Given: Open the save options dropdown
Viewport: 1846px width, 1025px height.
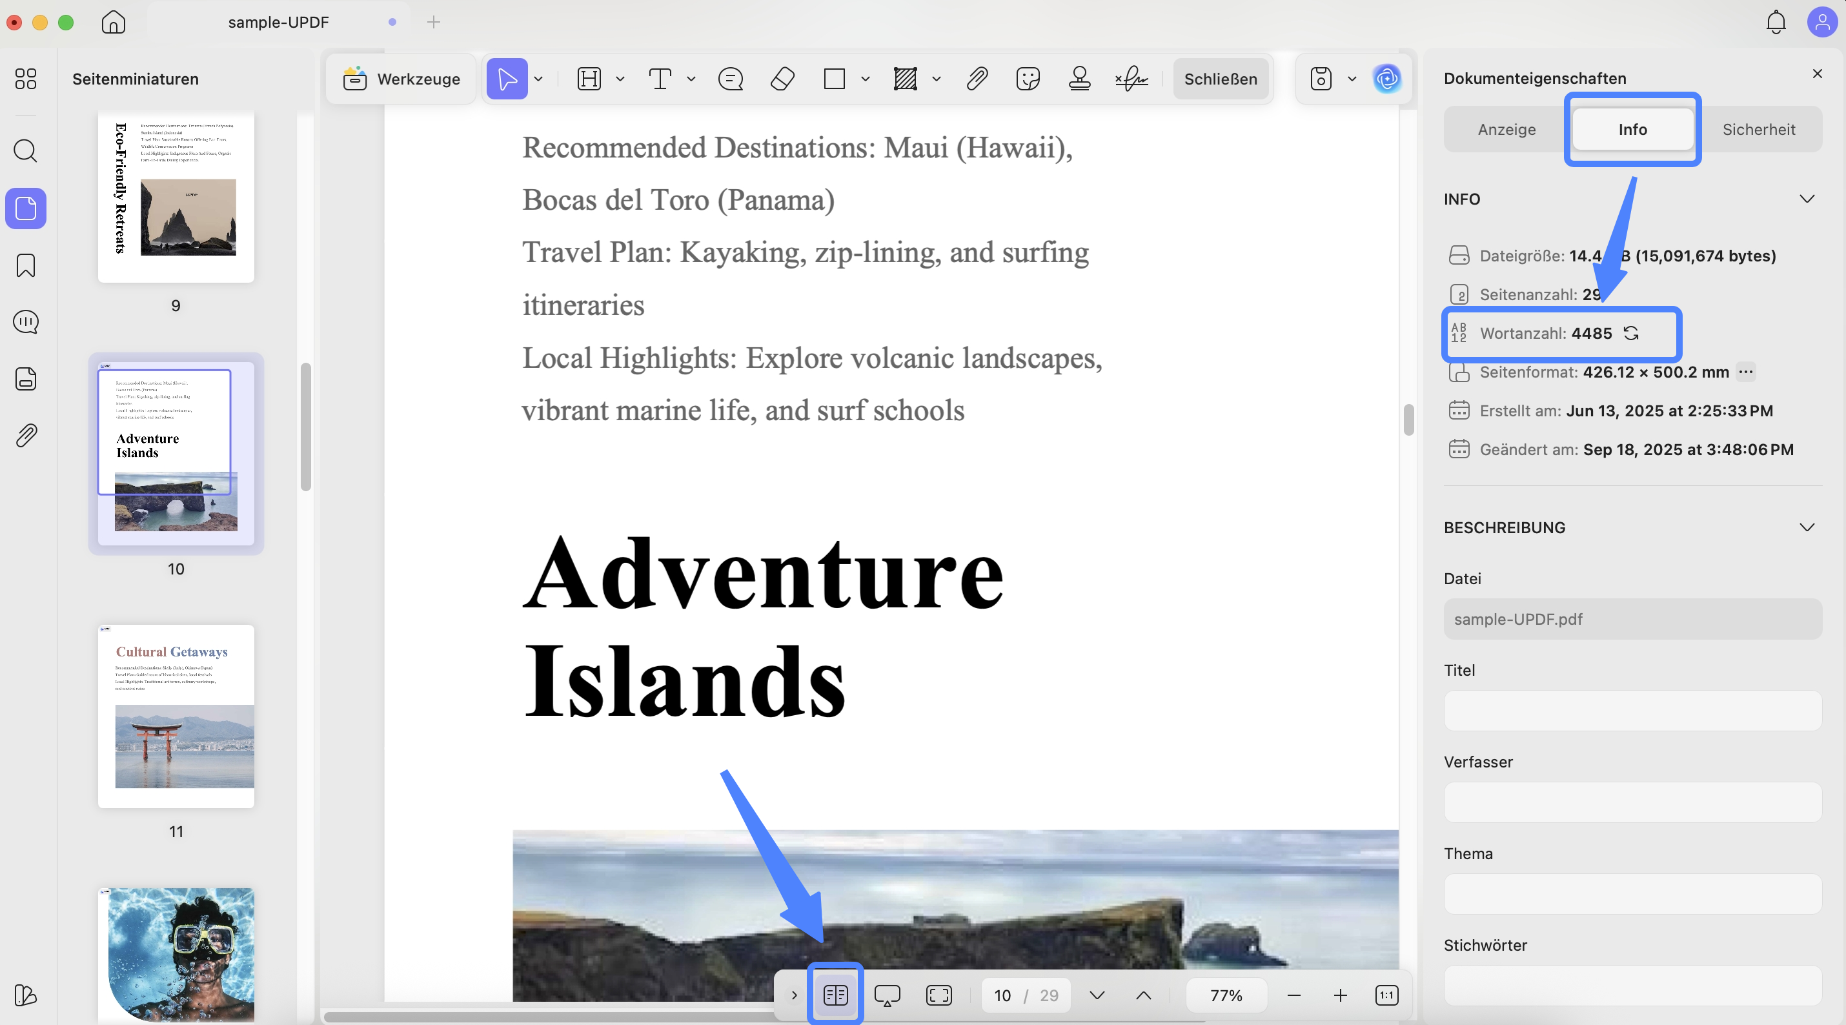Looking at the screenshot, I should coord(1352,79).
